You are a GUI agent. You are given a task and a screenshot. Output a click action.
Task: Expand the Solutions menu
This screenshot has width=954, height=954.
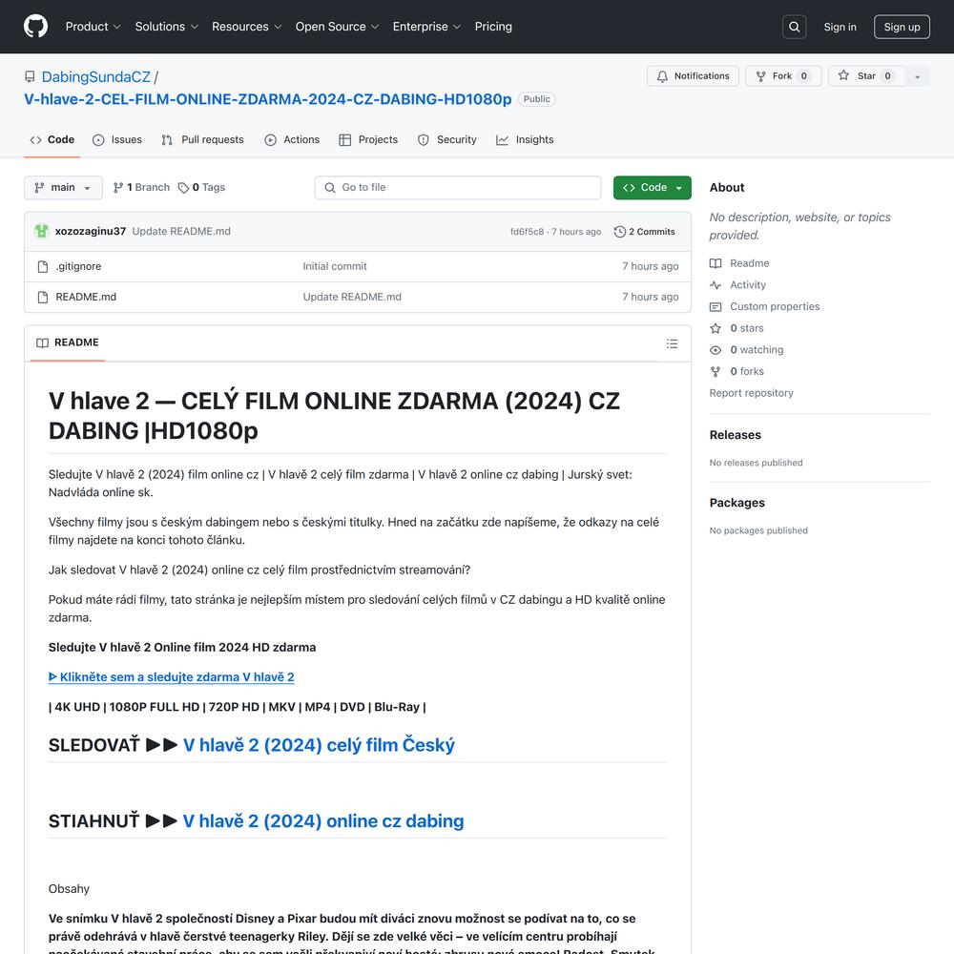(x=167, y=27)
